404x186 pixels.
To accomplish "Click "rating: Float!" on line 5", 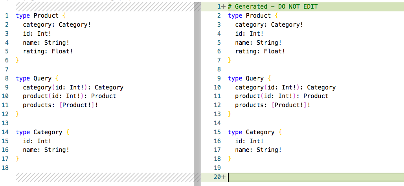I will coord(48,51).
